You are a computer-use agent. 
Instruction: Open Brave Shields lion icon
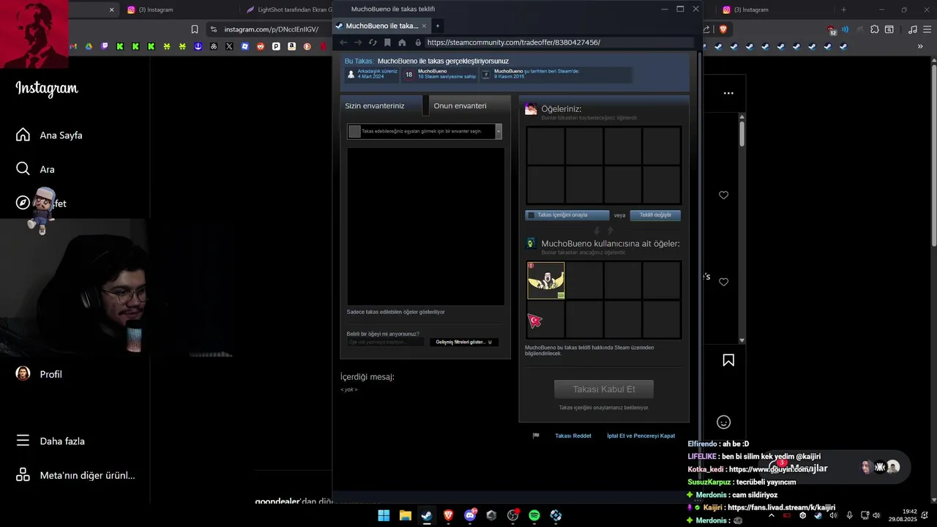[723, 29]
